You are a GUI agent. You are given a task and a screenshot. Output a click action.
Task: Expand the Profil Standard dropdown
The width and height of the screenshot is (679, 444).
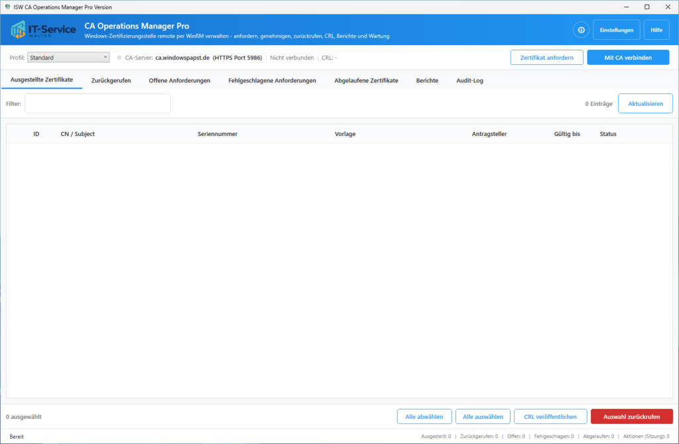click(x=68, y=57)
